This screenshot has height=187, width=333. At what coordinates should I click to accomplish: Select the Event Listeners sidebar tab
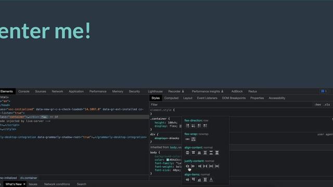pos(207,98)
